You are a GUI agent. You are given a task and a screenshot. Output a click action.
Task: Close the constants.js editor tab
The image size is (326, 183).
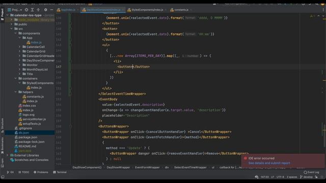point(191,10)
